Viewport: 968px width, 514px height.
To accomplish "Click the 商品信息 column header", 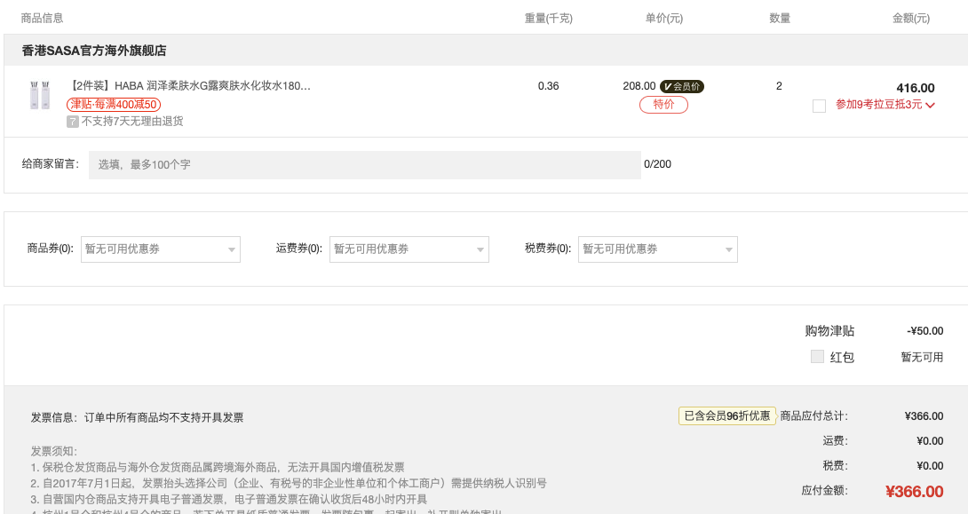I will point(42,19).
